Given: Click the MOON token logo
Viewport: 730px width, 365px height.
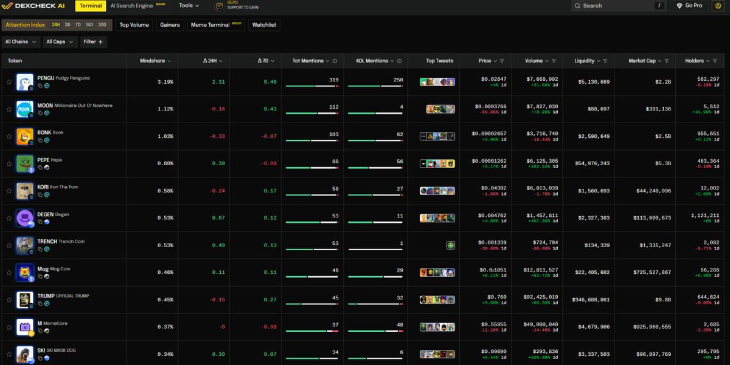Looking at the screenshot, I should click(24, 109).
